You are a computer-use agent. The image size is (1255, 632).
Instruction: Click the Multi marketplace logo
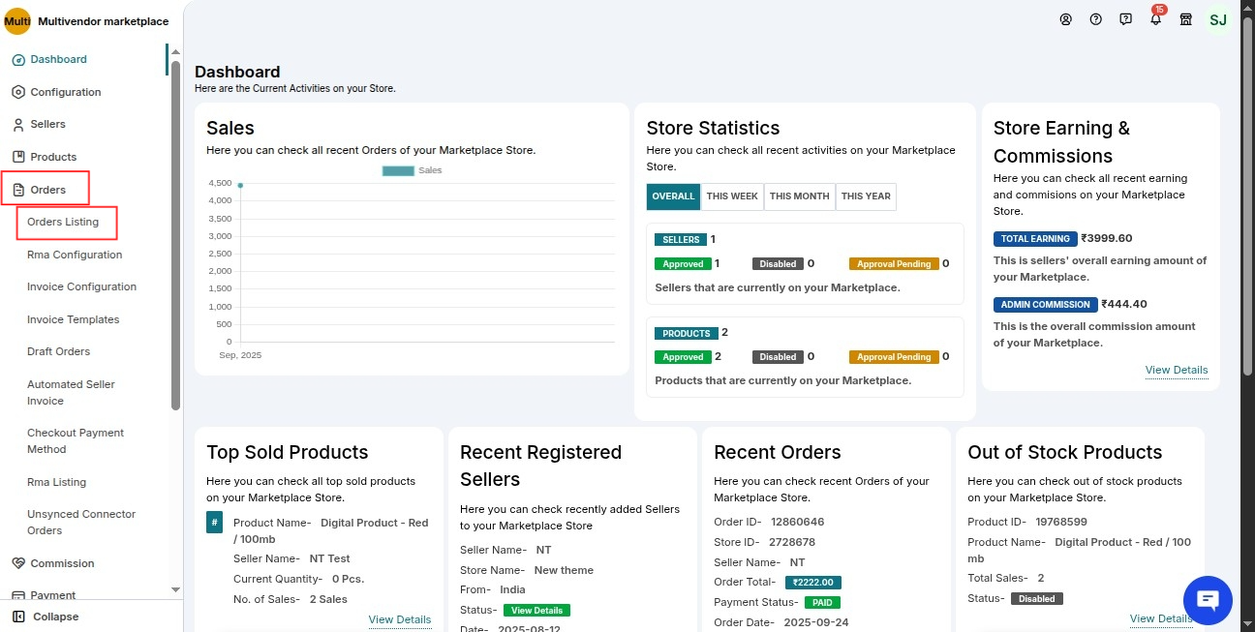tap(17, 21)
